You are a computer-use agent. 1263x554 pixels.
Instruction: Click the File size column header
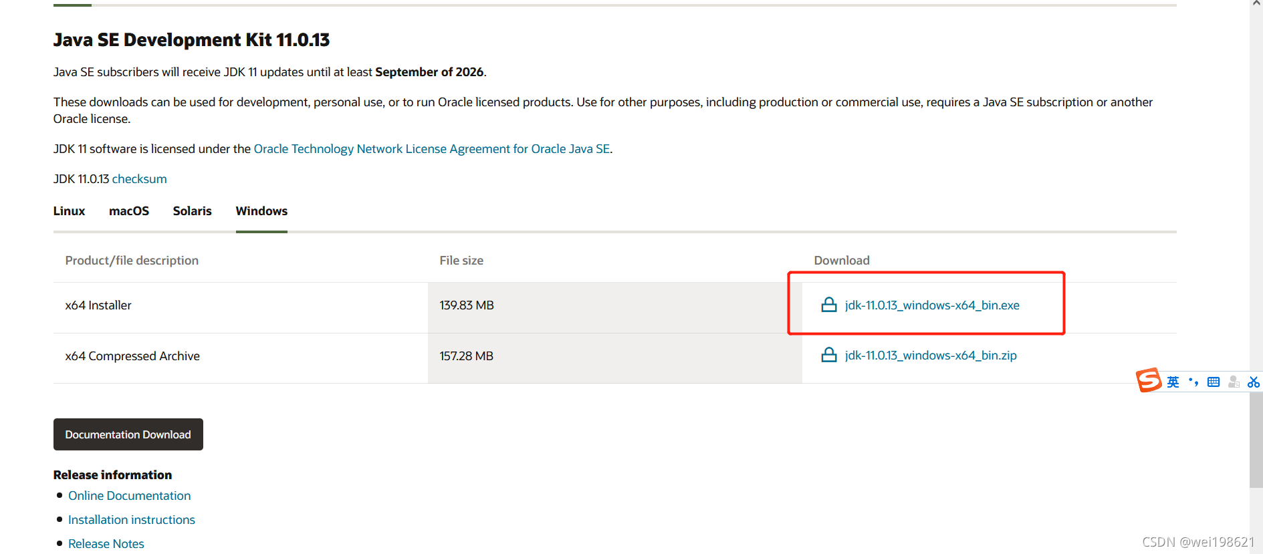(461, 261)
